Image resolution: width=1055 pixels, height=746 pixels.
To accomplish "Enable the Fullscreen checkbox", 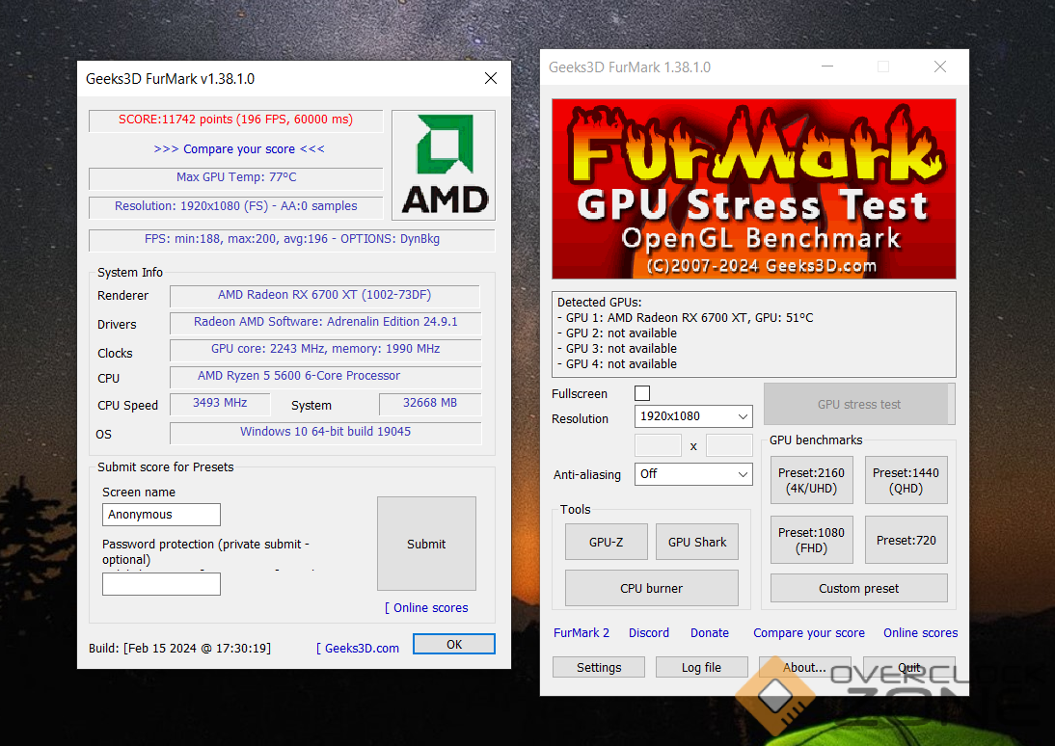I will (642, 393).
